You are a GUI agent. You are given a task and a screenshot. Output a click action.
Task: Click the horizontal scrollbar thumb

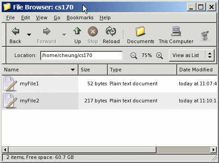point(82,150)
